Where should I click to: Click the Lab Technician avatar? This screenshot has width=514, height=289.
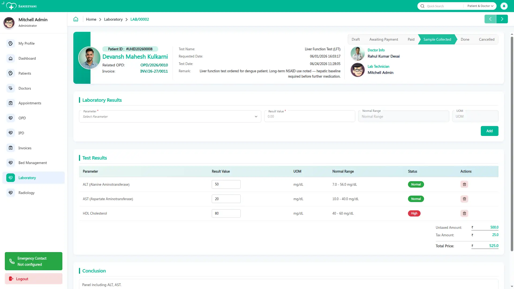(358, 70)
